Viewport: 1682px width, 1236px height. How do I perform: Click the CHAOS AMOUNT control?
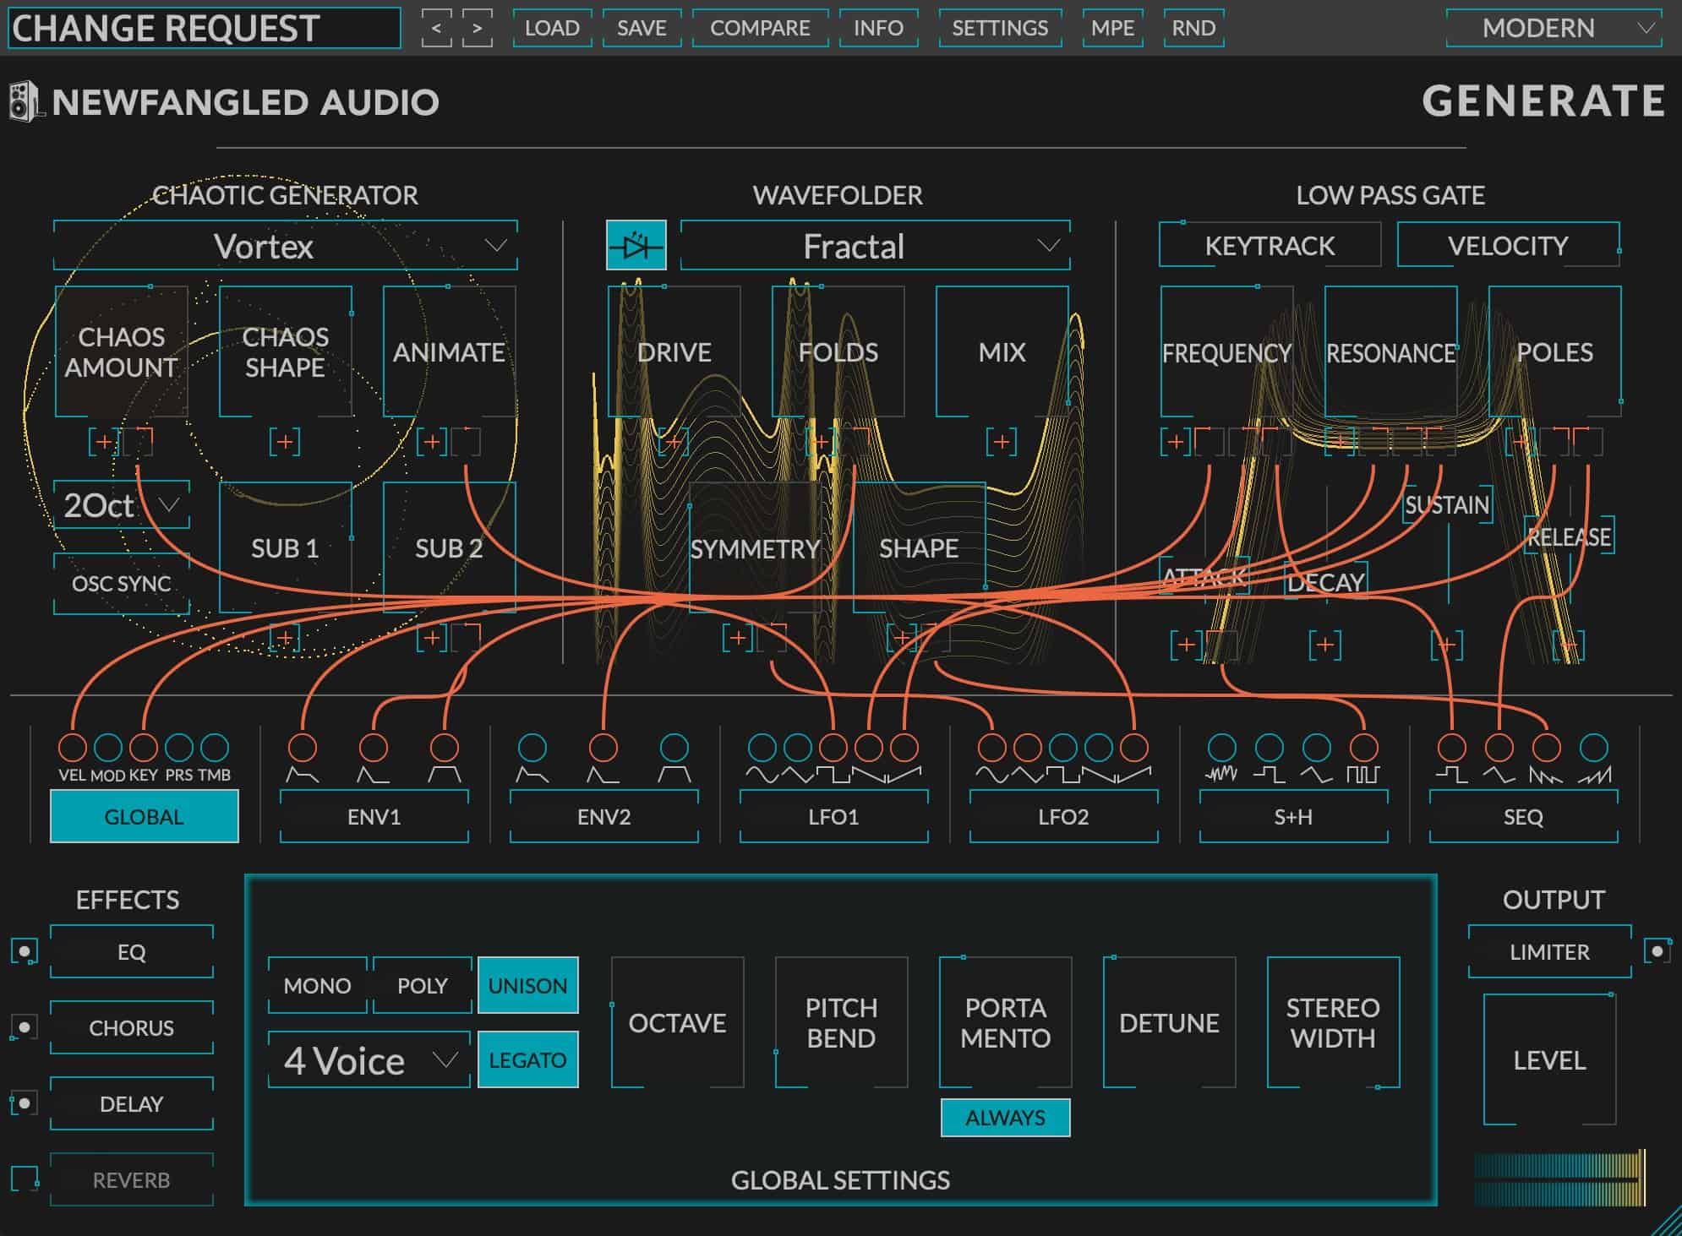122,351
